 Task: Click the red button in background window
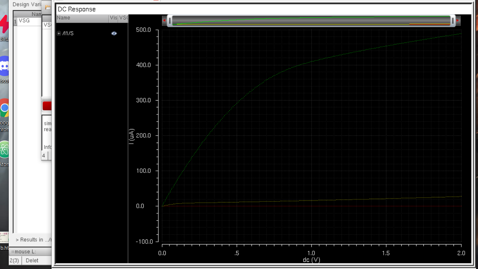(47, 106)
